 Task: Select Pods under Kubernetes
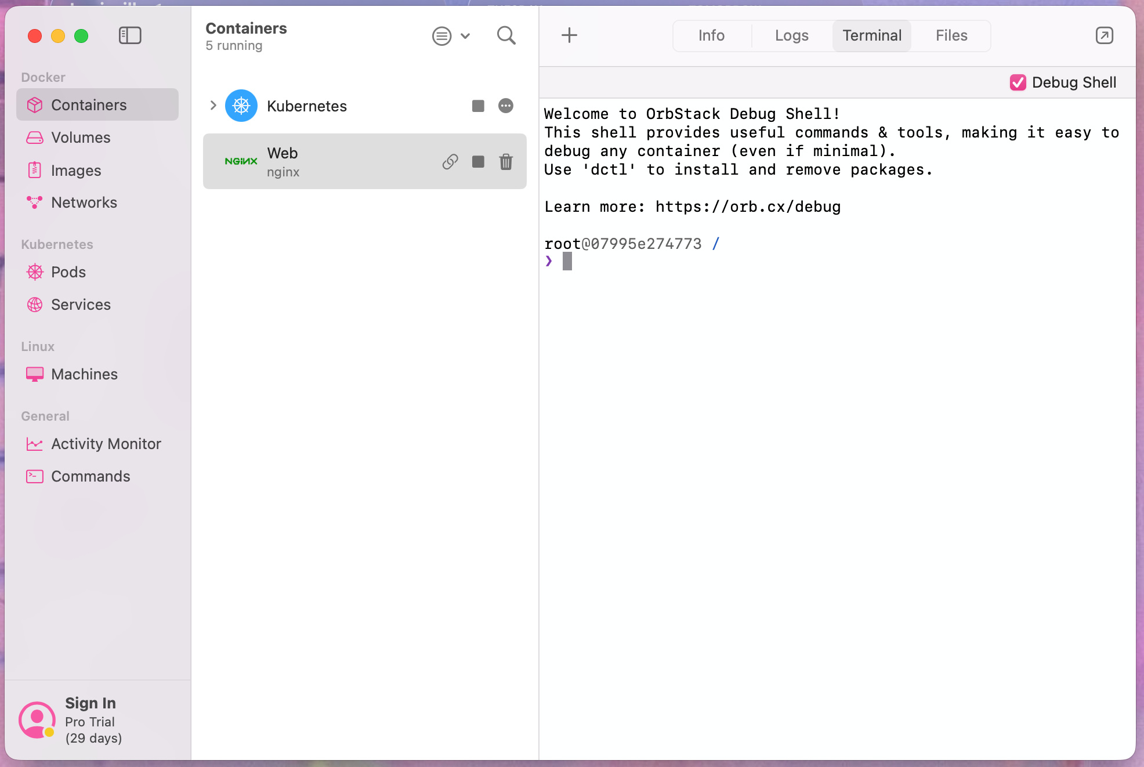68,272
